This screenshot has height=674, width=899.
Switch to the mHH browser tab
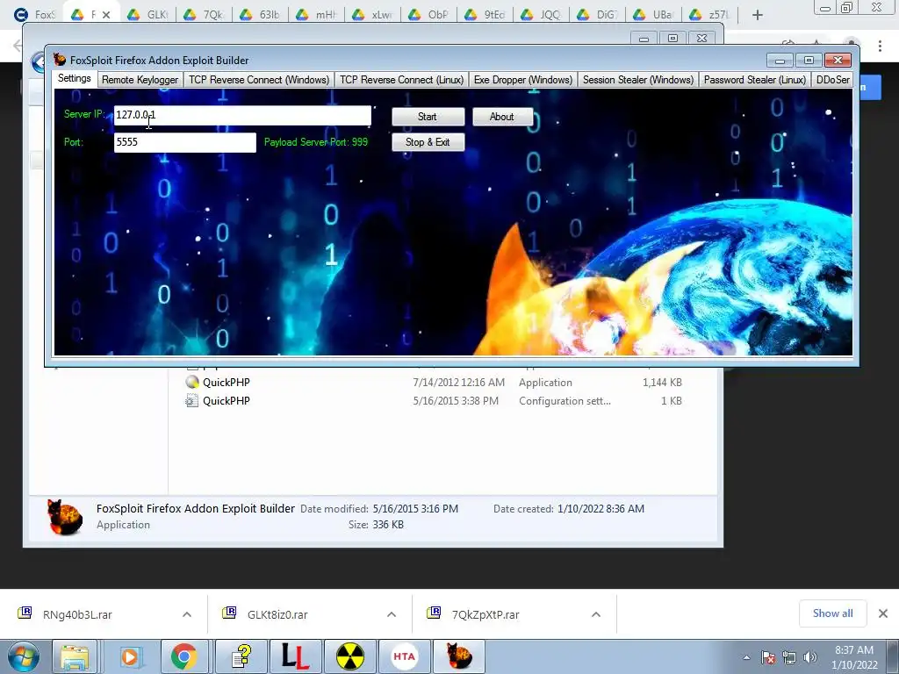point(316,15)
